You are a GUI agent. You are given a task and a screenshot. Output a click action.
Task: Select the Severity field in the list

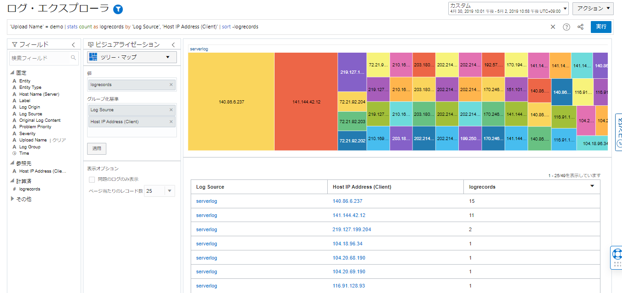(x=27, y=134)
